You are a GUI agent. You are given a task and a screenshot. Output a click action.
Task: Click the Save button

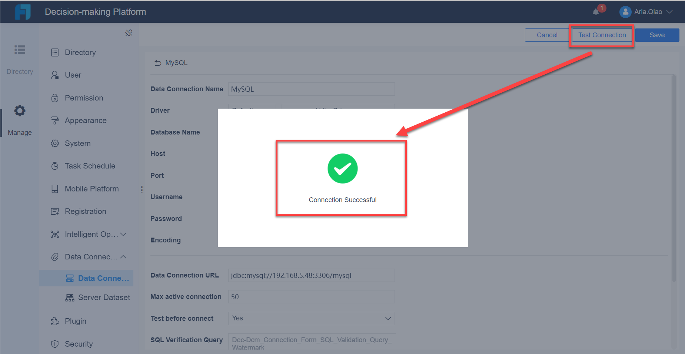657,35
